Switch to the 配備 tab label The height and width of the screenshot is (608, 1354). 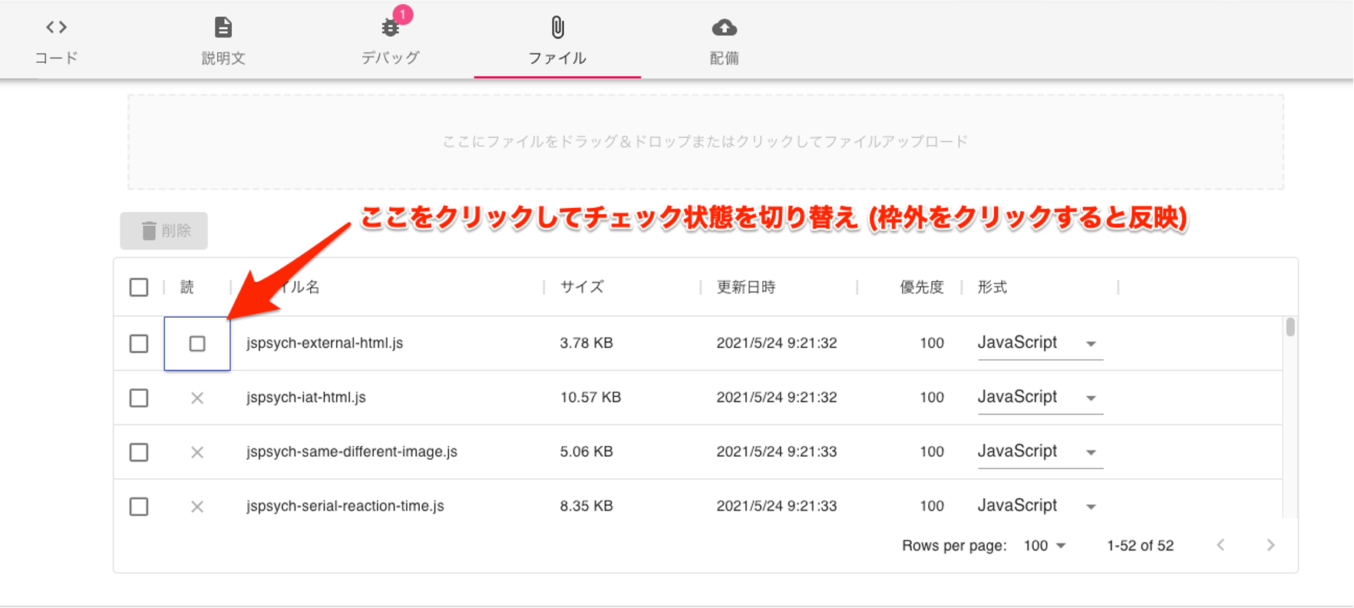(724, 58)
